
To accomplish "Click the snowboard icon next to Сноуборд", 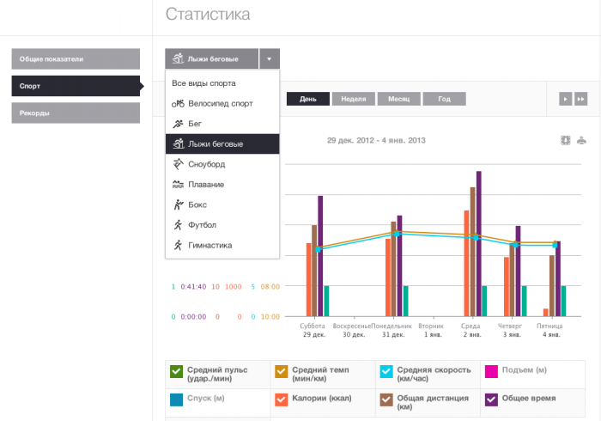I will pos(178,164).
